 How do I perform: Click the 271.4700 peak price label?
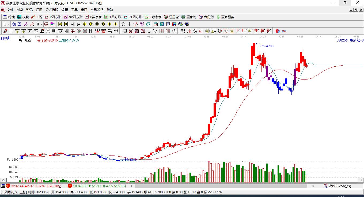[266, 46]
